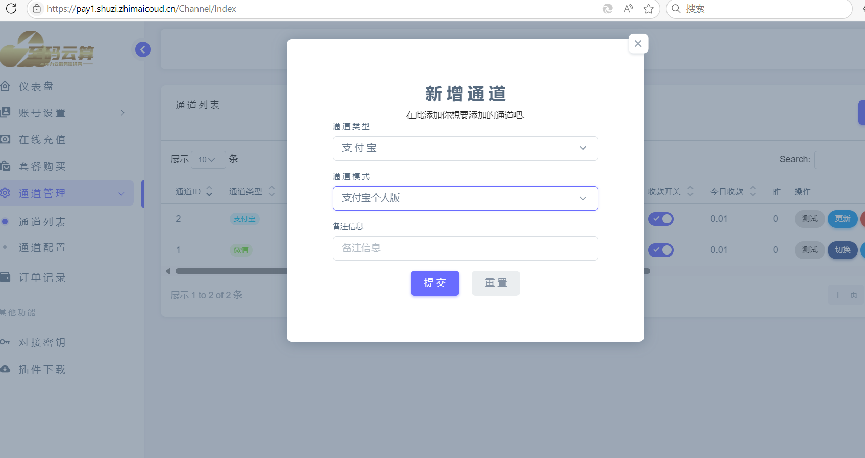Add this page to favorites with the star
The height and width of the screenshot is (458, 865).
[x=649, y=9]
